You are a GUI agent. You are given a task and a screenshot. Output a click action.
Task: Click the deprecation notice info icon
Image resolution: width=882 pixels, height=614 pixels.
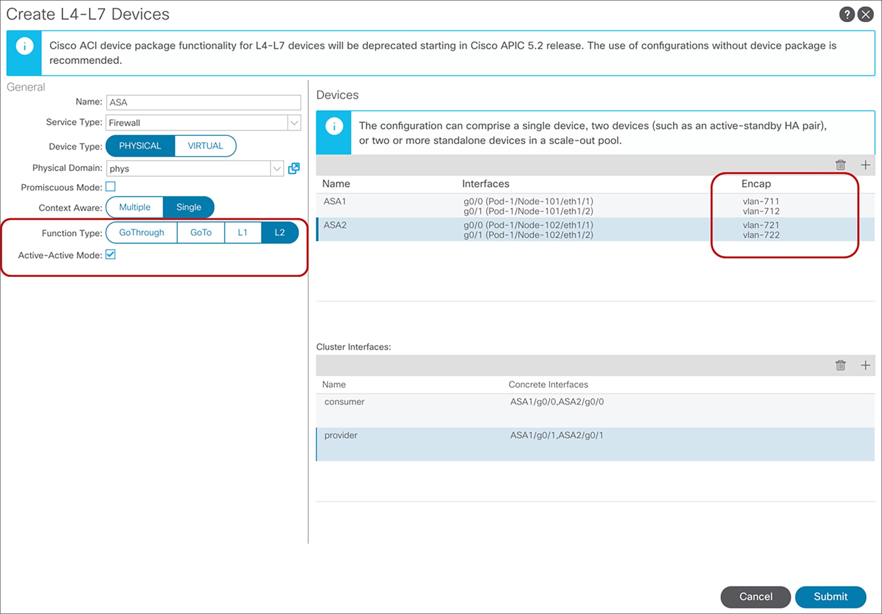click(x=25, y=46)
